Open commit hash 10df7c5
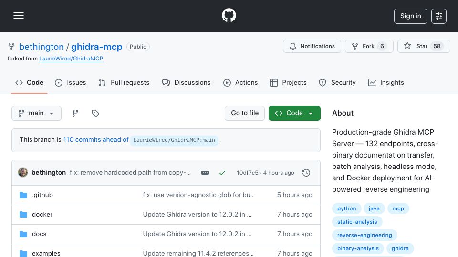 click(248, 173)
